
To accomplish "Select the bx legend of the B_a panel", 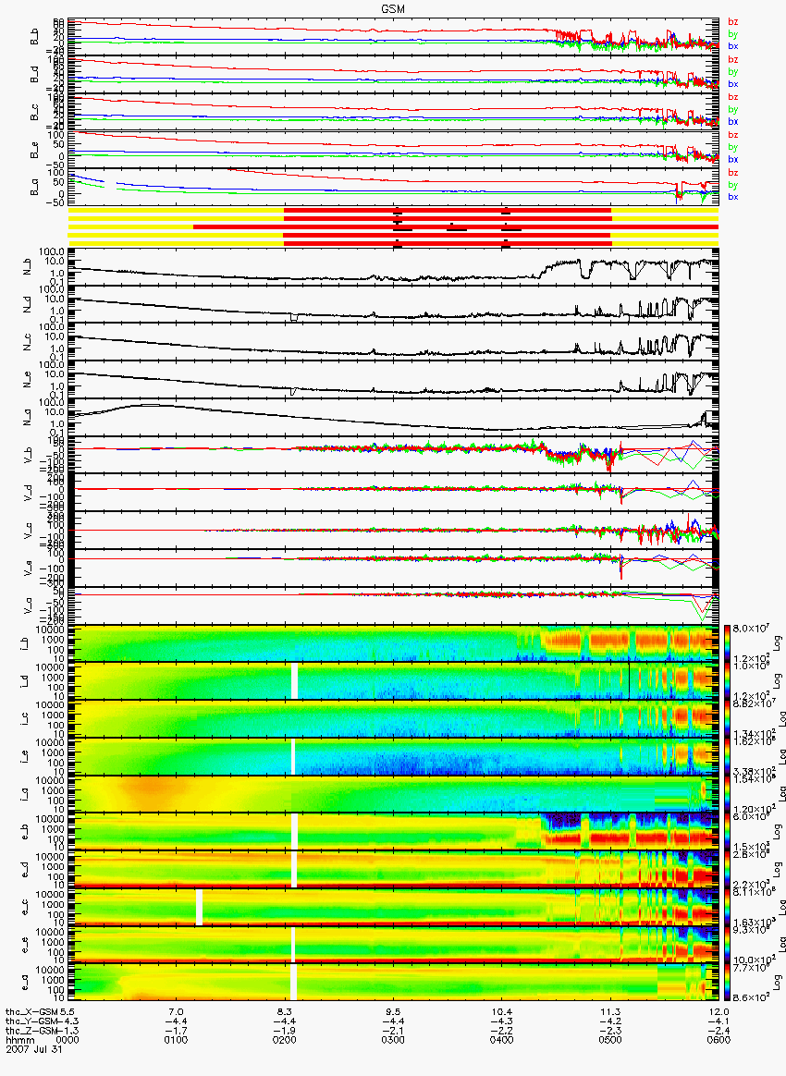I will (733, 197).
